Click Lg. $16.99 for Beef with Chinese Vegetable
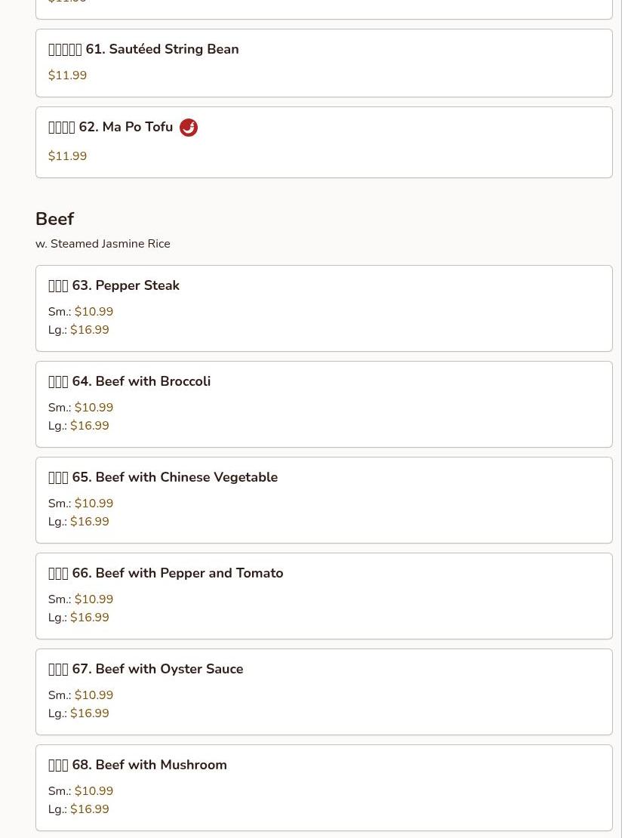The width and height of the screenshot is (637, 838). coord(78,522)
